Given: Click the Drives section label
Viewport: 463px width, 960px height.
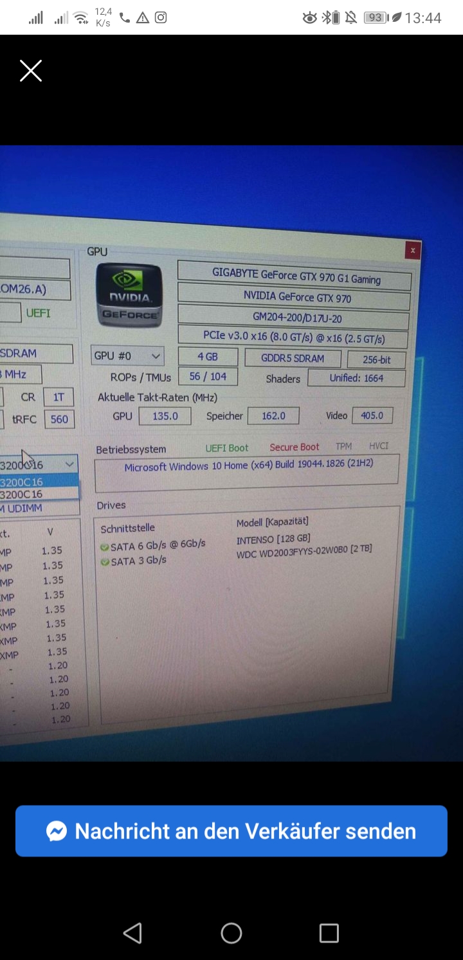Looking at the screenshot, I should click(x=111, y=505).
